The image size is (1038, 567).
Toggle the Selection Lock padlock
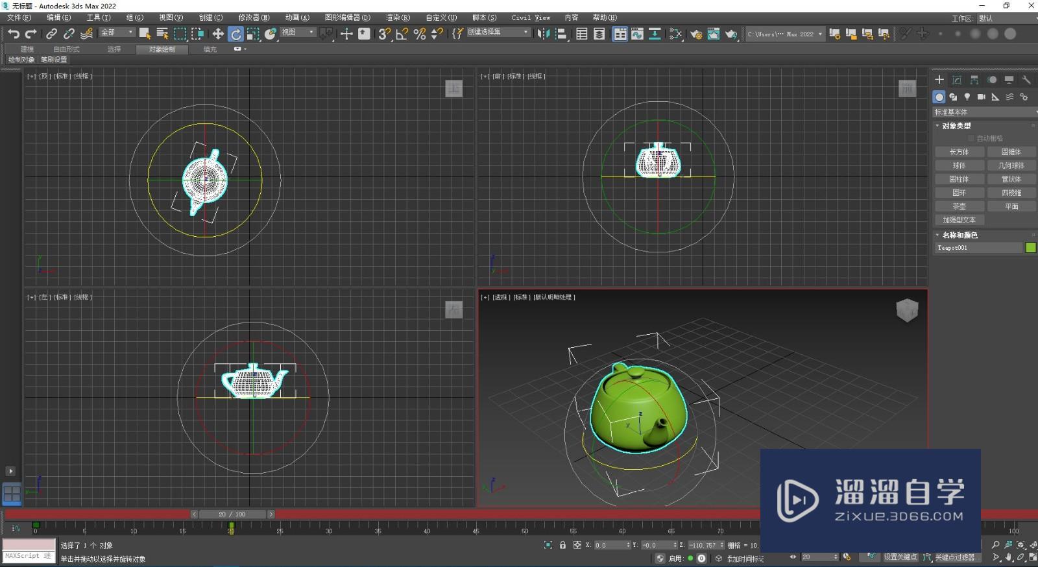[x=562, y=545]
